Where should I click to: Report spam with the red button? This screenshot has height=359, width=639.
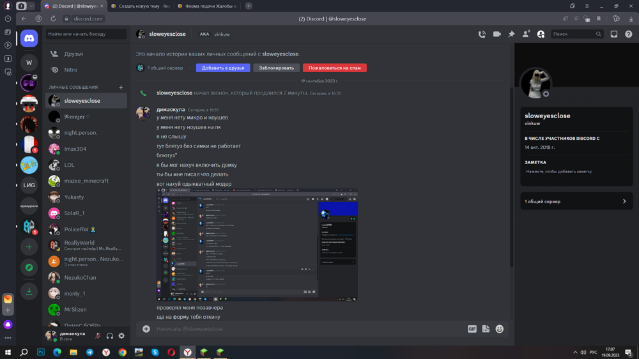pyautogui.click(x=335, y=68)
